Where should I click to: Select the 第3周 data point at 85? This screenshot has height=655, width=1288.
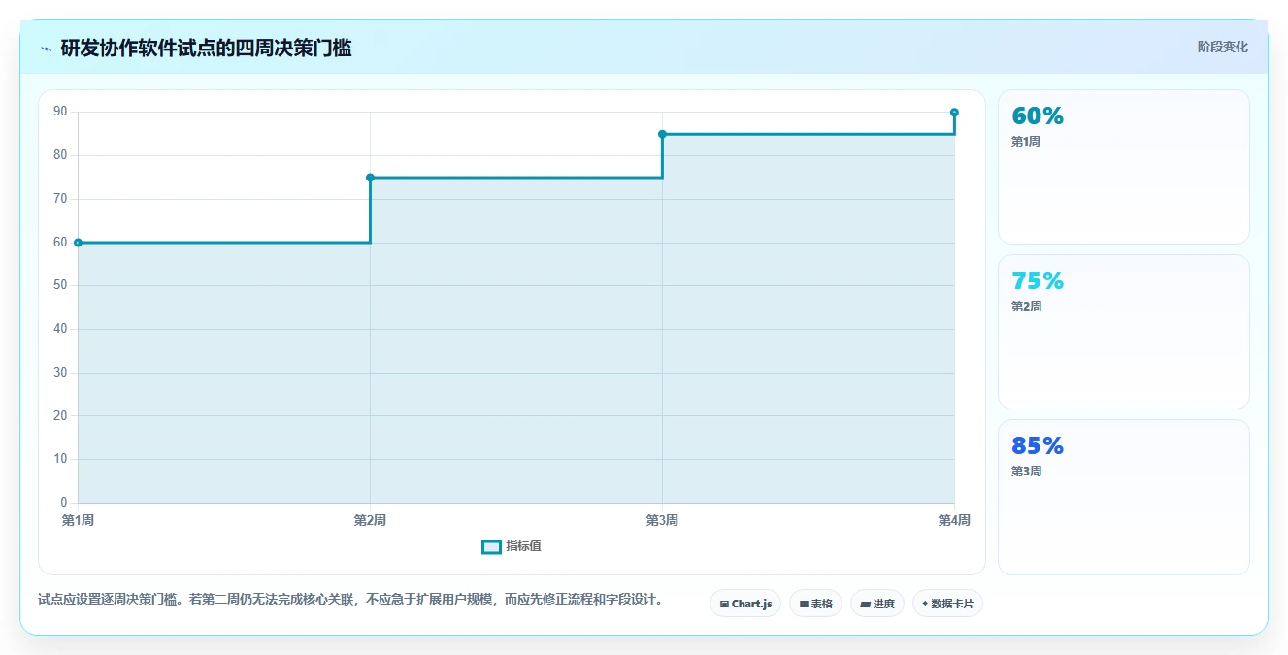(662, 134)
